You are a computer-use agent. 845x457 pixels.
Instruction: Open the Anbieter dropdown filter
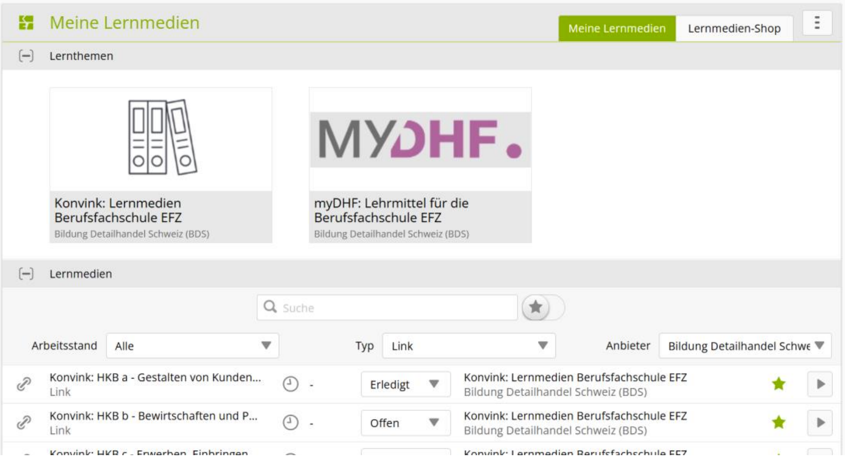[x=745, y=346]
